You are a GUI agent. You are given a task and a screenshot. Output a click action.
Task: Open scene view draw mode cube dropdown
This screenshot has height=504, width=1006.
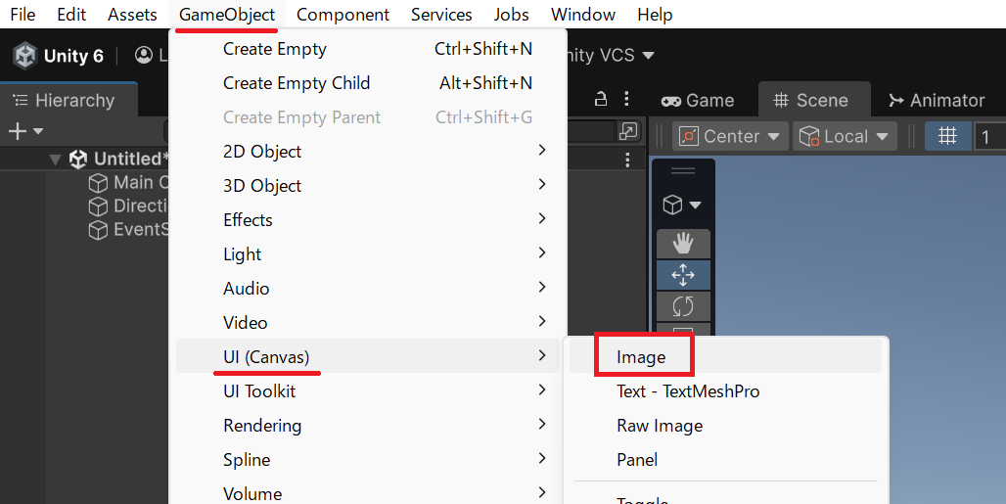[x=682, y=206]
